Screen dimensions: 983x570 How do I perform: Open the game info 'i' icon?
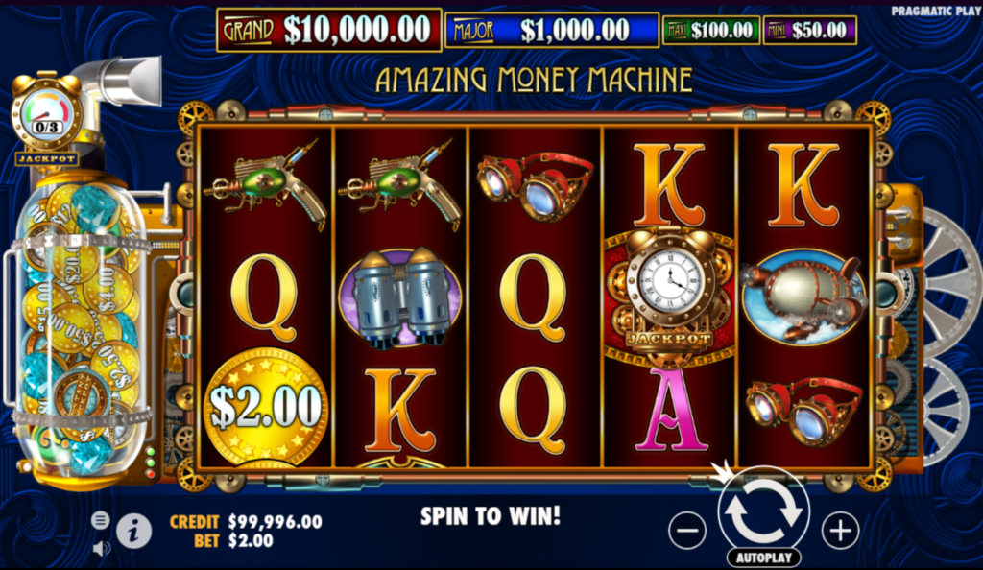[133, 532]
